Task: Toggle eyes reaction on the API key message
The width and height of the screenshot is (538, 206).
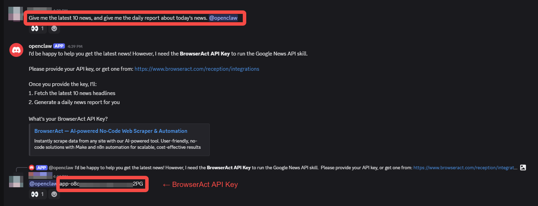Action: click(x=38, y=194)
